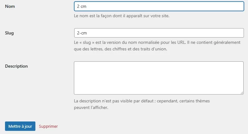Click "peuvent l'afficher" text below Description

(91, 107)
